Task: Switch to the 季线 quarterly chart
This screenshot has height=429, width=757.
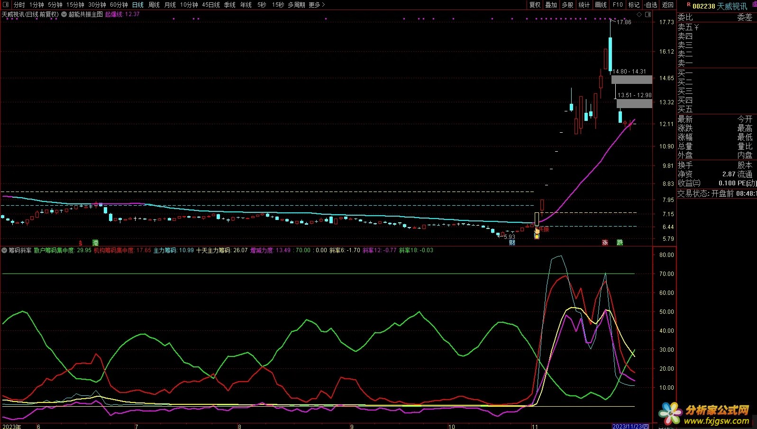Action: [x=229, y=4]
